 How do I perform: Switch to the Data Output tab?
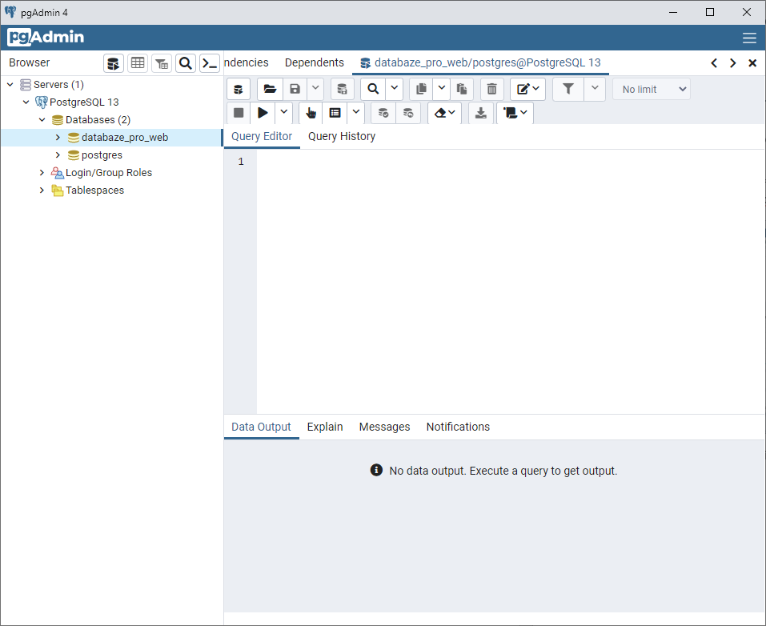(261, 427)
